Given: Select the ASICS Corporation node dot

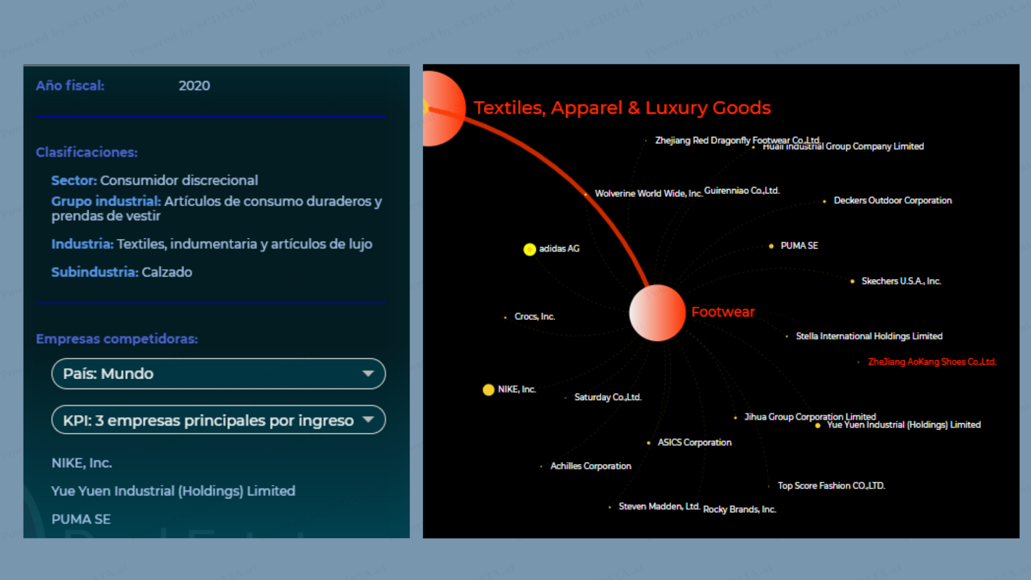Looking at the screenshot, I should click(x=649, y=443).
